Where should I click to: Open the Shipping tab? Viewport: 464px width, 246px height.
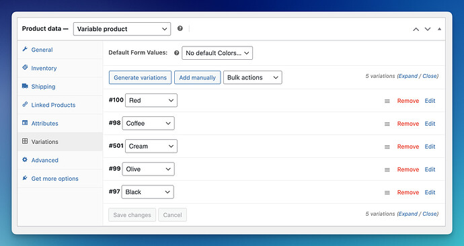(x=60, y=86)
